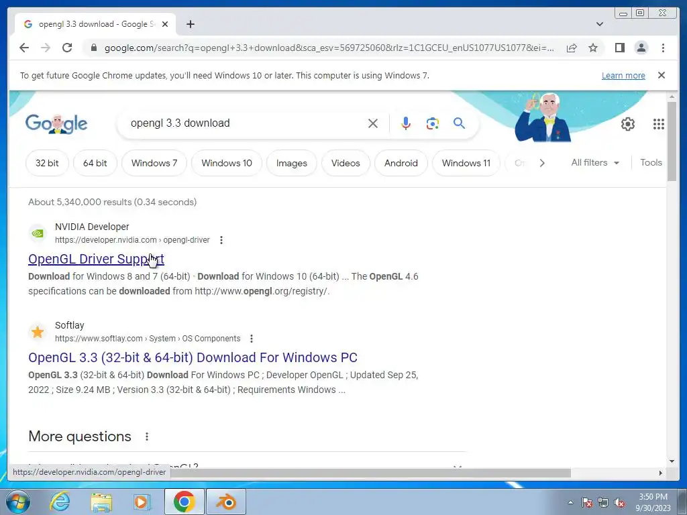Open the Chrome profile avatar menu

tap(641, 48)
